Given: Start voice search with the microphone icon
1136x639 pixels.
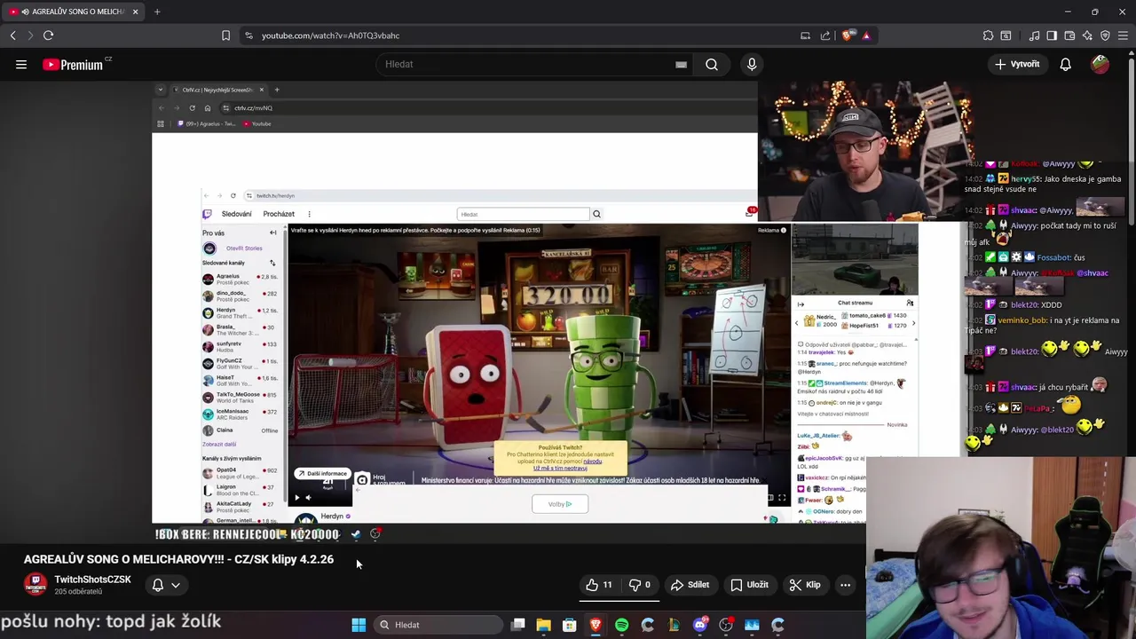Looking at the screenshot, I should point(752,64).
